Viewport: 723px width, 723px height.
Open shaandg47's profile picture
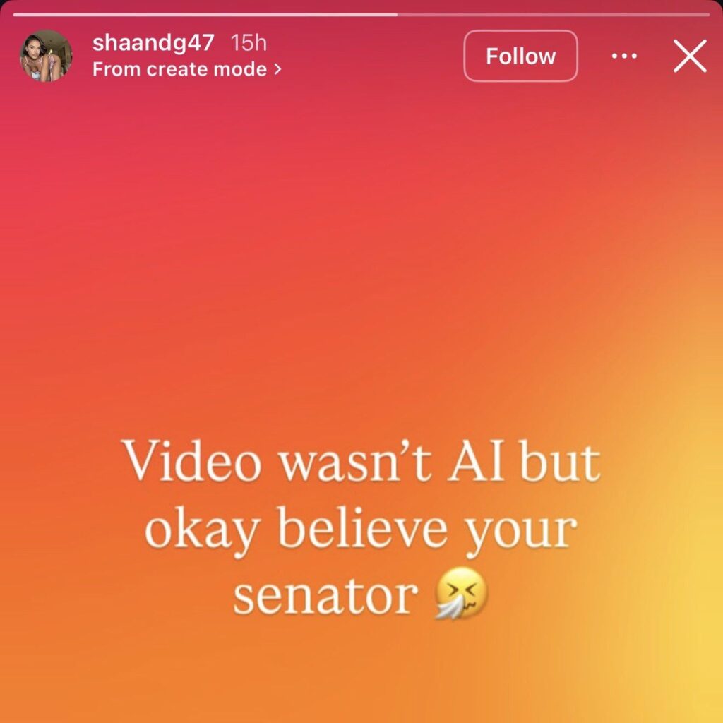(x=46, y=56)
